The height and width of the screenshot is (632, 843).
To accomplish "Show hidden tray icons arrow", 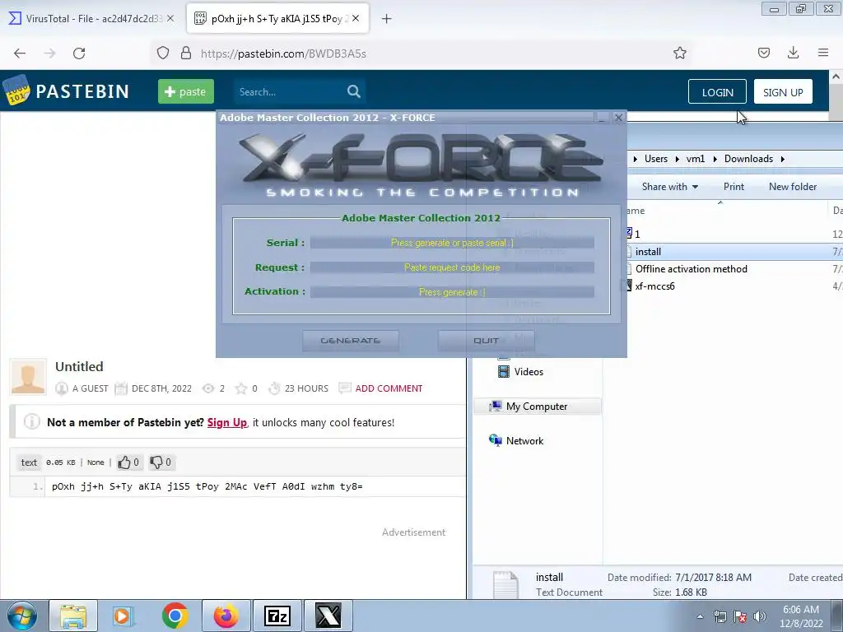I will coord(700,616).
